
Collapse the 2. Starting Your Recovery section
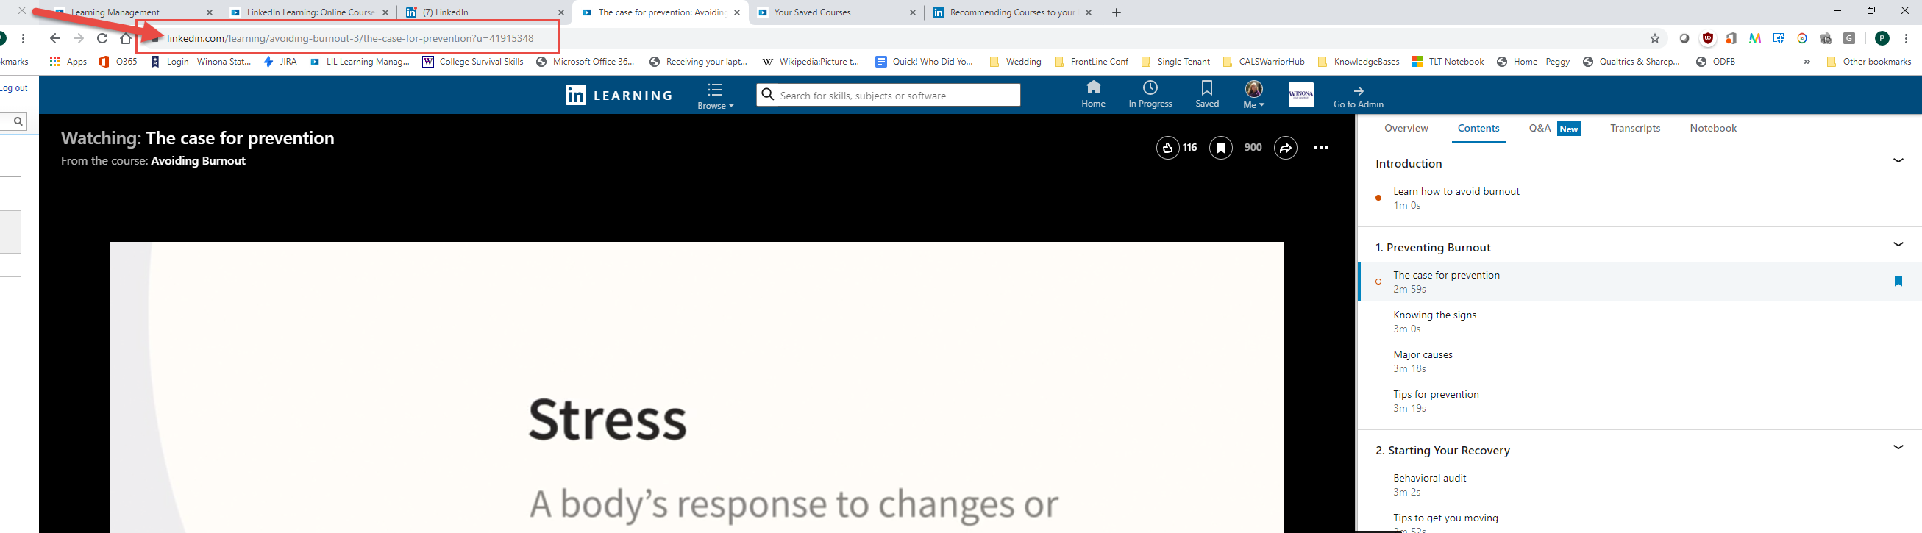point(1898,447)
